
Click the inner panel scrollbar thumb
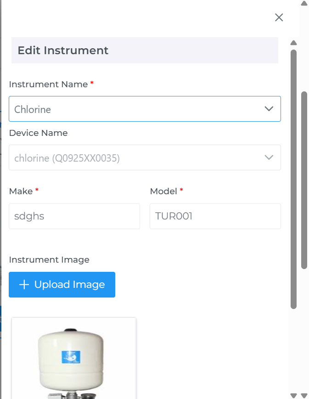pyautogui.click(x=294, y=179)
